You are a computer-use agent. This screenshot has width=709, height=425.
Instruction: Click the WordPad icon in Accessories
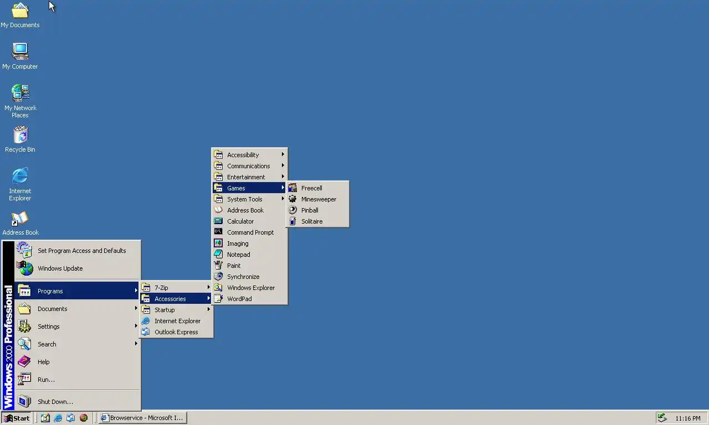pyautogui.click(x=218, y=299)
